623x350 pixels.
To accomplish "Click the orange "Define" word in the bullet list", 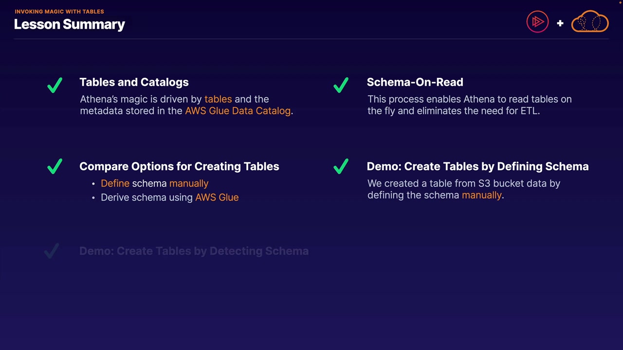I will pyautogui.click(x=115, y=183).
